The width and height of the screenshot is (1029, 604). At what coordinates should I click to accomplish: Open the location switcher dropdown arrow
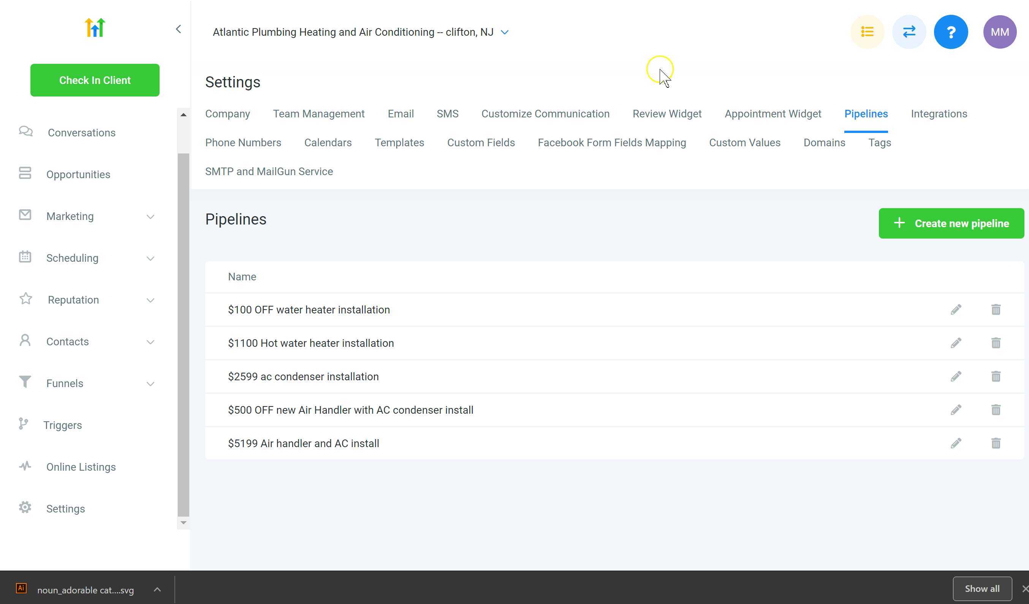(504, 32)
